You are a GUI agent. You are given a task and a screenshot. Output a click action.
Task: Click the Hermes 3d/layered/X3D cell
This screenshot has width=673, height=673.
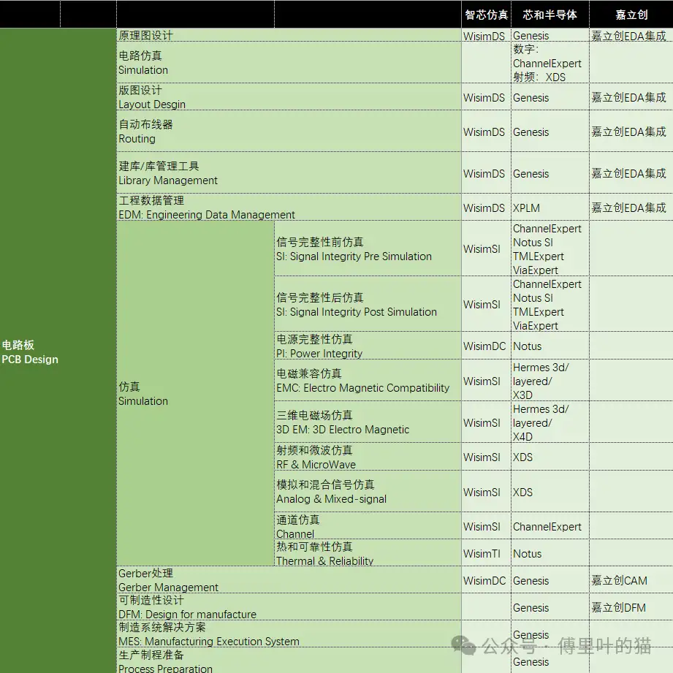550,381
